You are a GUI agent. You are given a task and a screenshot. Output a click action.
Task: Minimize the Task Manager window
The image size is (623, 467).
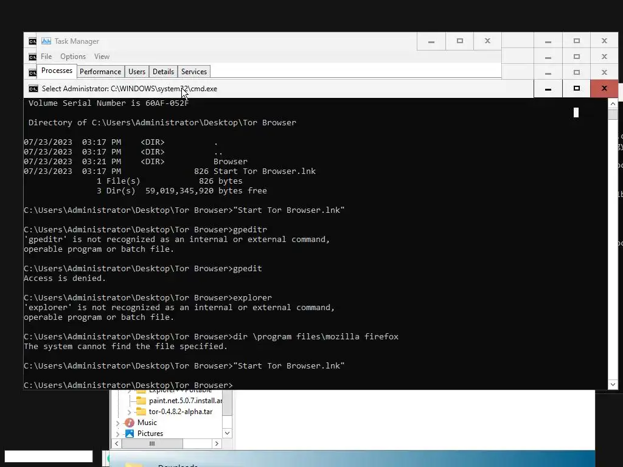pyautogui.click(x=431, y=41)
